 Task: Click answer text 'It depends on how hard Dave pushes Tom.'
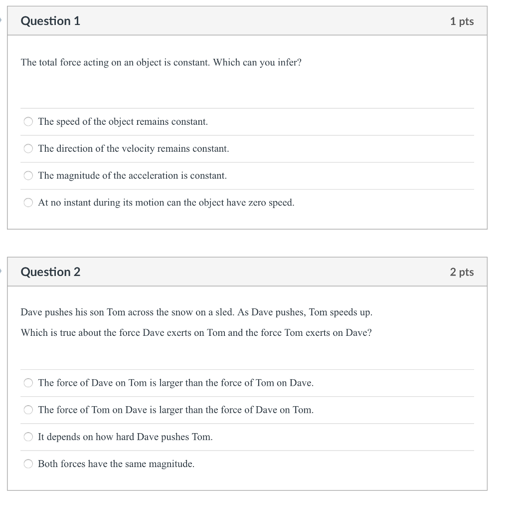[125, 437]
